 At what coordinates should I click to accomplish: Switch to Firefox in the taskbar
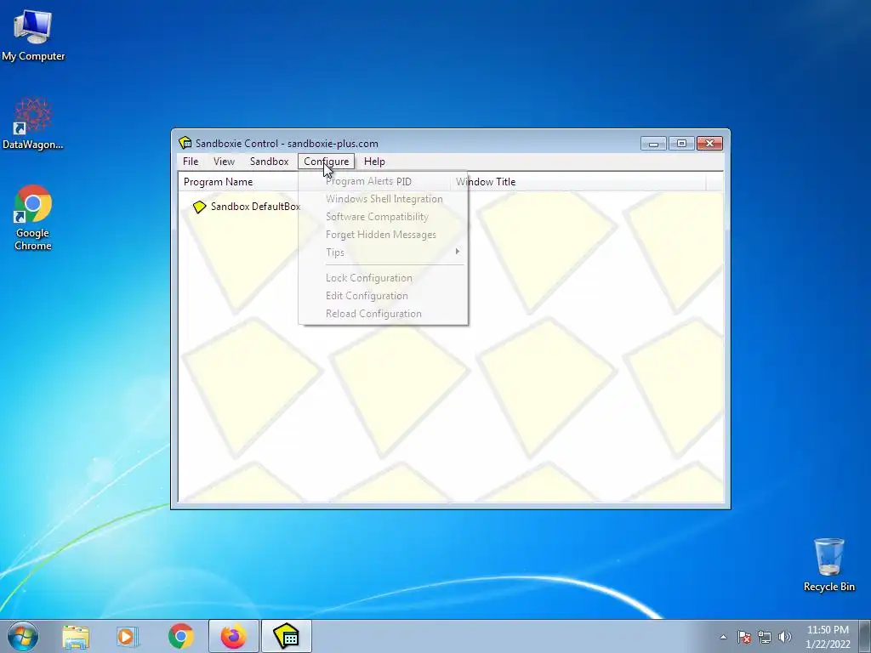coord(233,636)
